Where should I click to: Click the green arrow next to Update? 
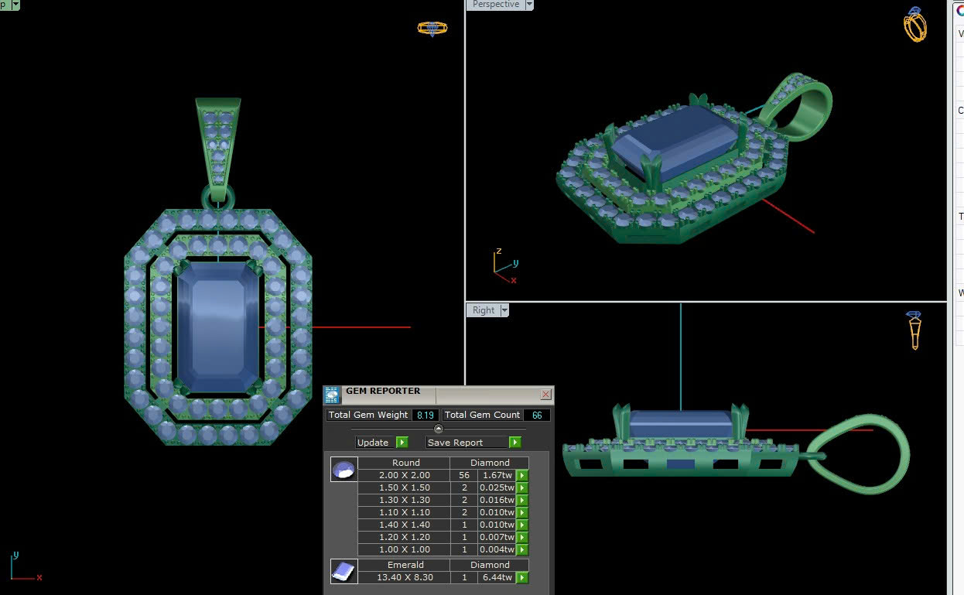click(402, 443)
